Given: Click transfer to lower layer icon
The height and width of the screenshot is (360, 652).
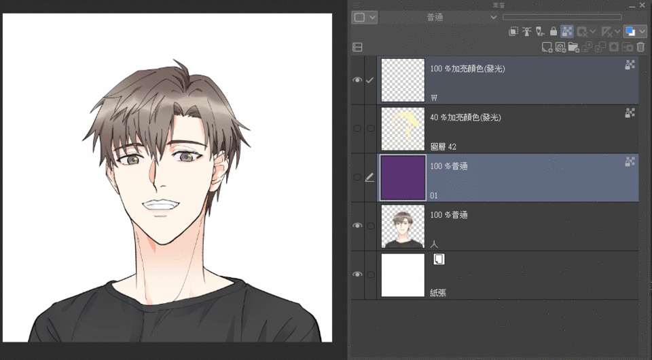Looking at the screenshot, I should point(587,47).
